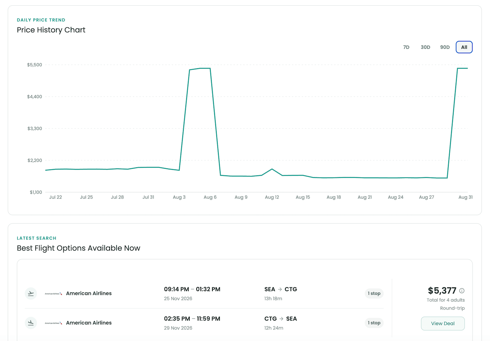Click the Jul 22 x-axis label

tap(56, 197)
